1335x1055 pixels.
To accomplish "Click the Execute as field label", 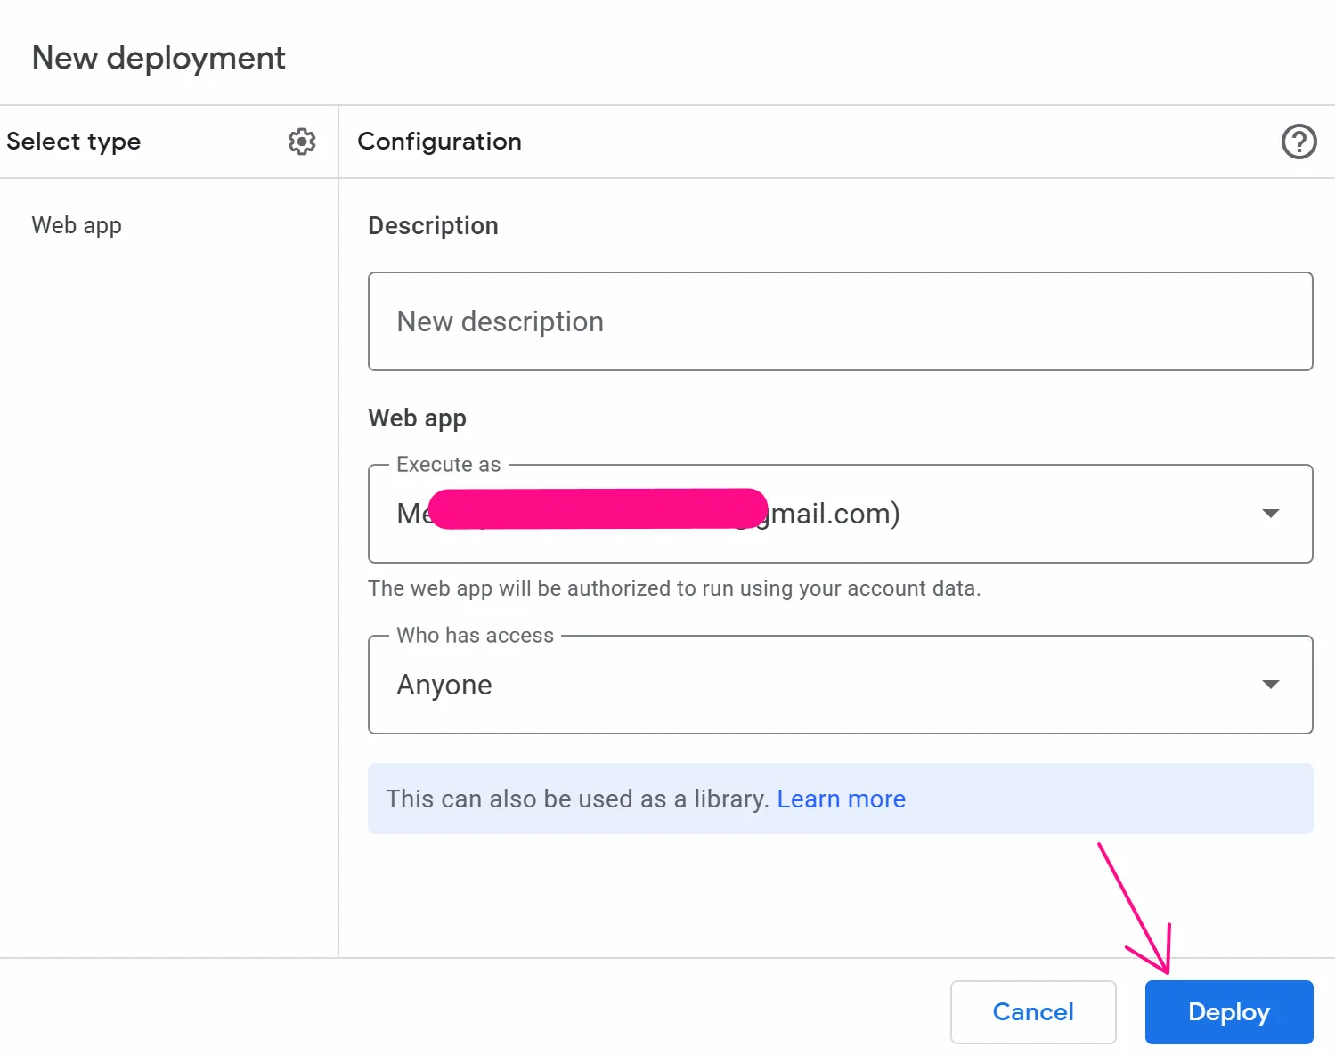I will [448, 465].
